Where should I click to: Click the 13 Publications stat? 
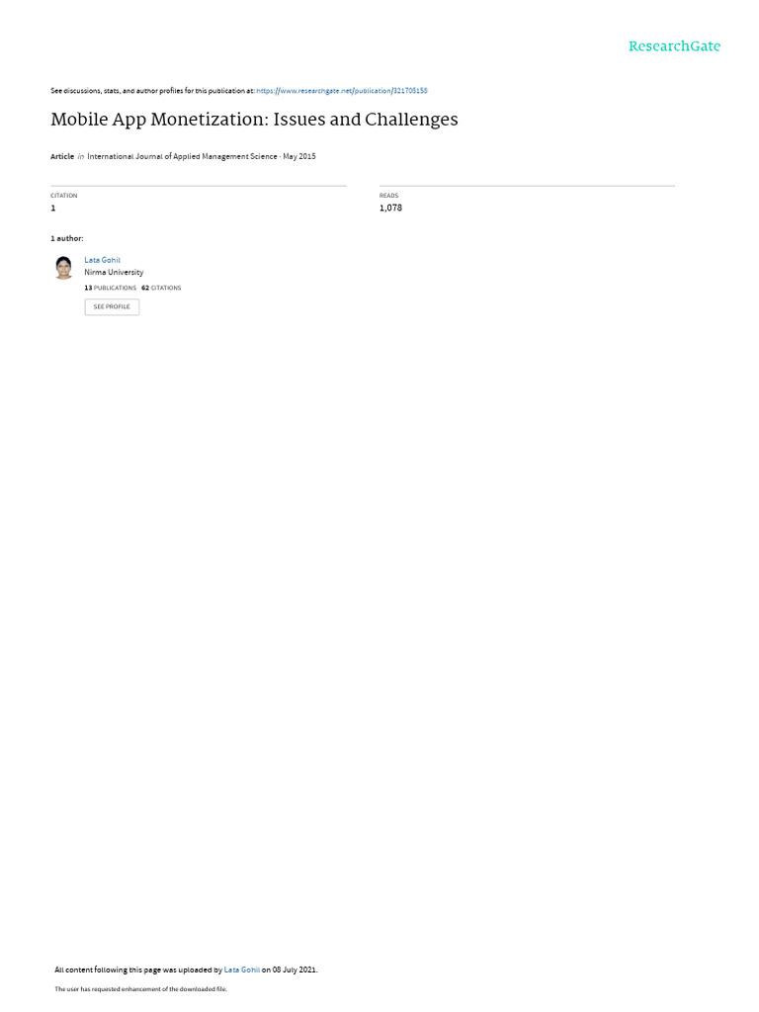click(x=111, y=288)
